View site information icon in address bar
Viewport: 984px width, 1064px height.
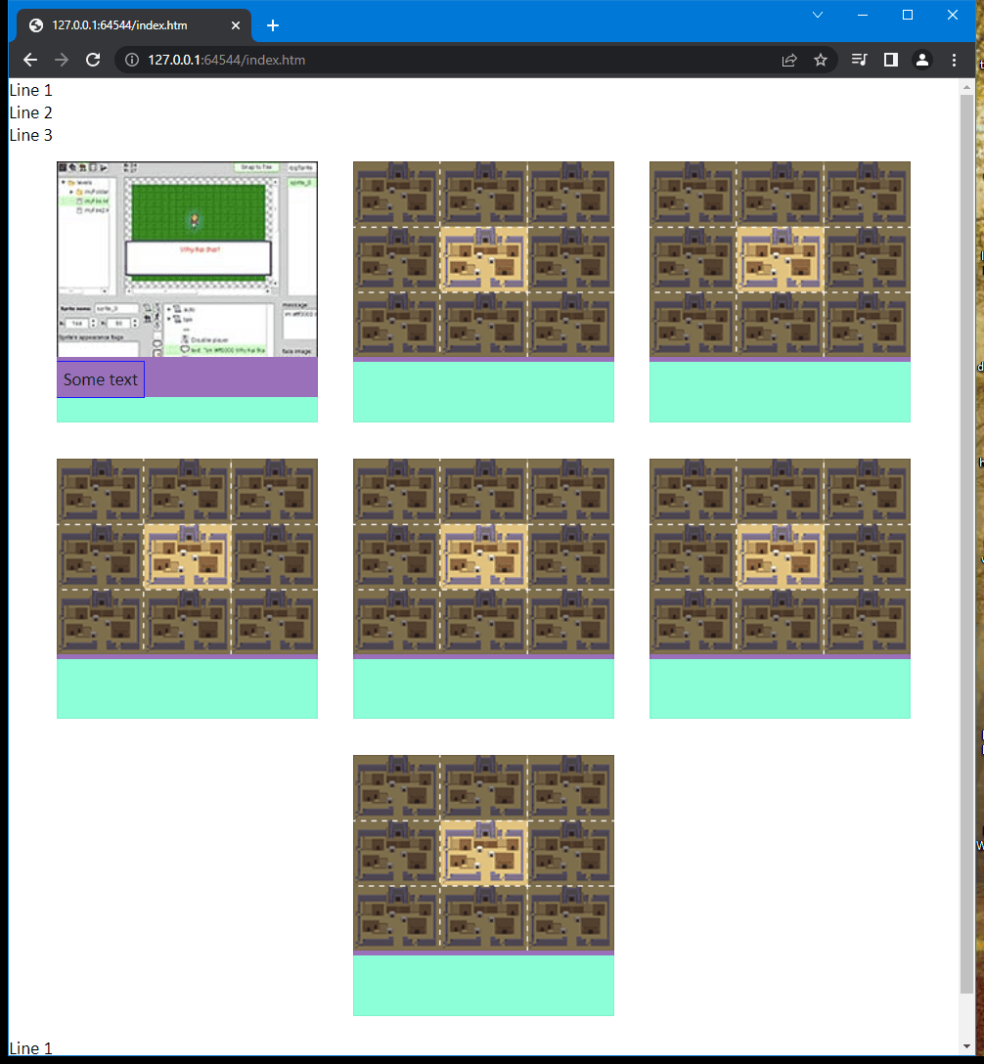pyautogui.click(x=133, y=60)
